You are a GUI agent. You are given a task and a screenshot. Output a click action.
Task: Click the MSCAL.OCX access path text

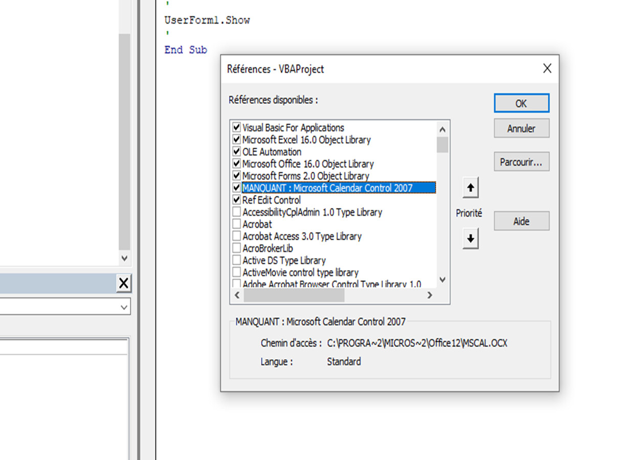click(x=417, y=343)
